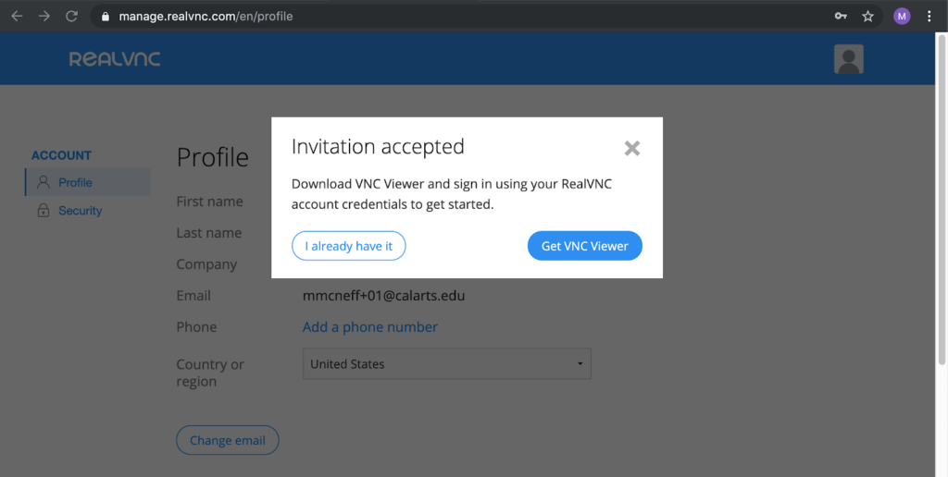Expand the Country or region dropdown

pos(447,364)
